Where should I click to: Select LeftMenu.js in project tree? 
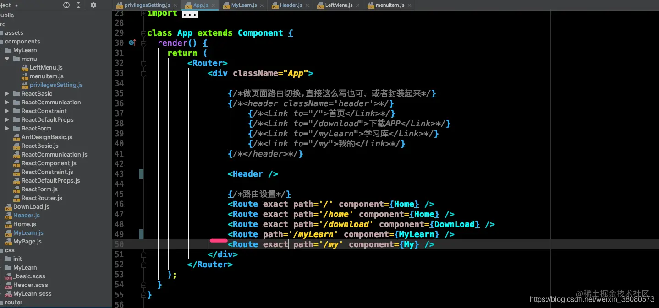pyautogui.click(x=46, y=68)
